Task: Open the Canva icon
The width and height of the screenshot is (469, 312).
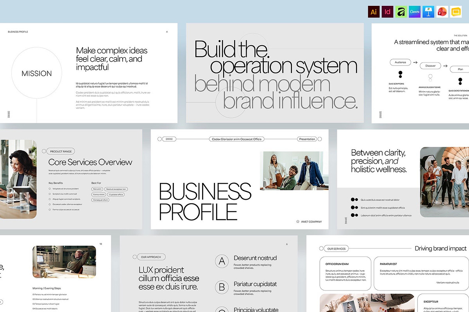Action: point(415,12)
